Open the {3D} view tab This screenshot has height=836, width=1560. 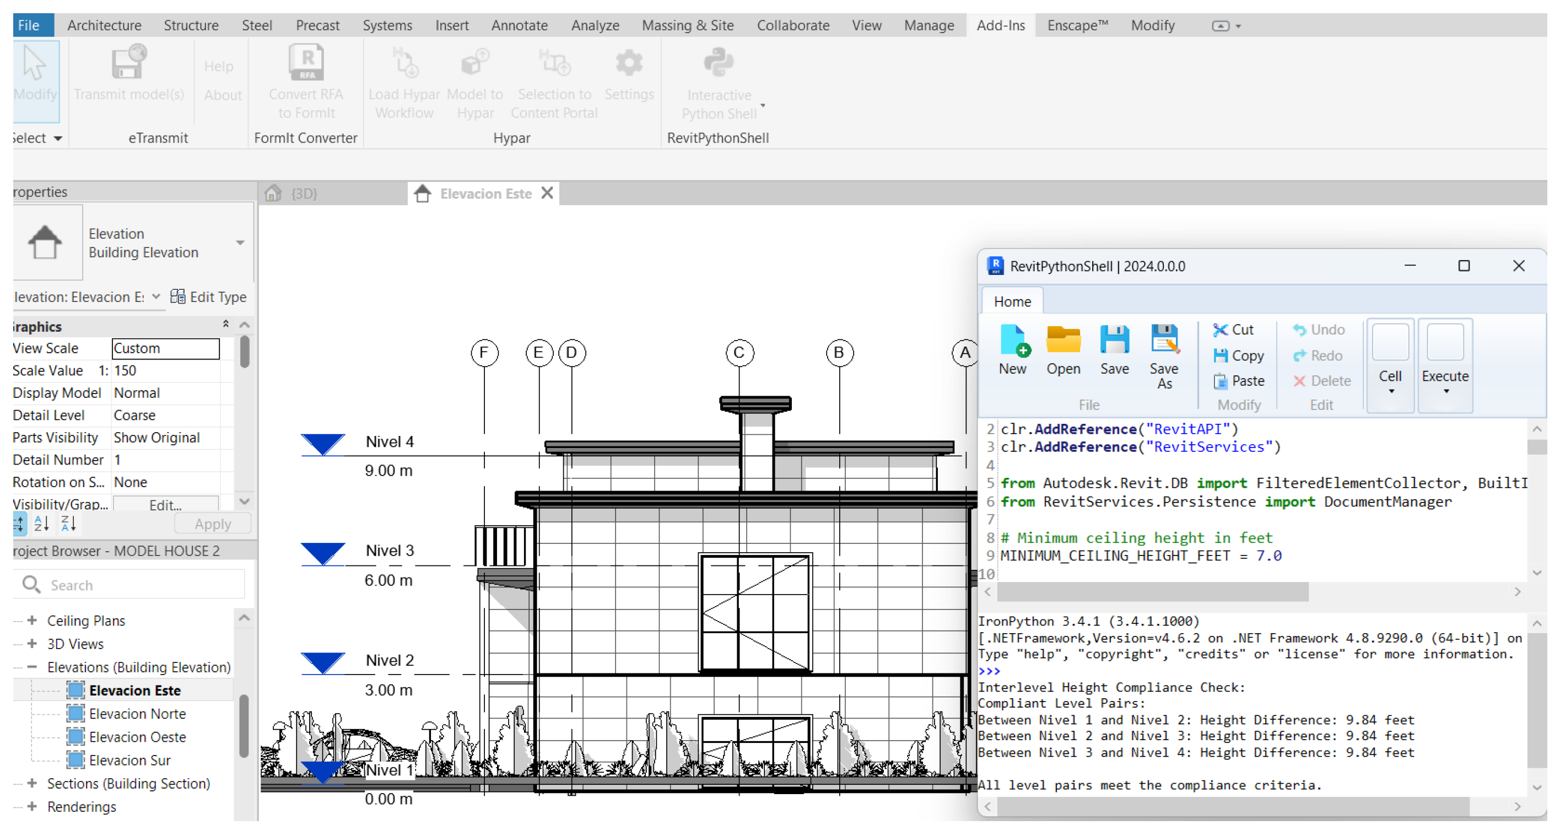pos(305,195)
